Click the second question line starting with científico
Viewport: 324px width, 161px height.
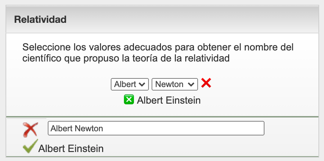(126, 58)
